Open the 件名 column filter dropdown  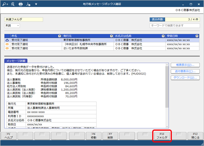[x=60, y=36]
